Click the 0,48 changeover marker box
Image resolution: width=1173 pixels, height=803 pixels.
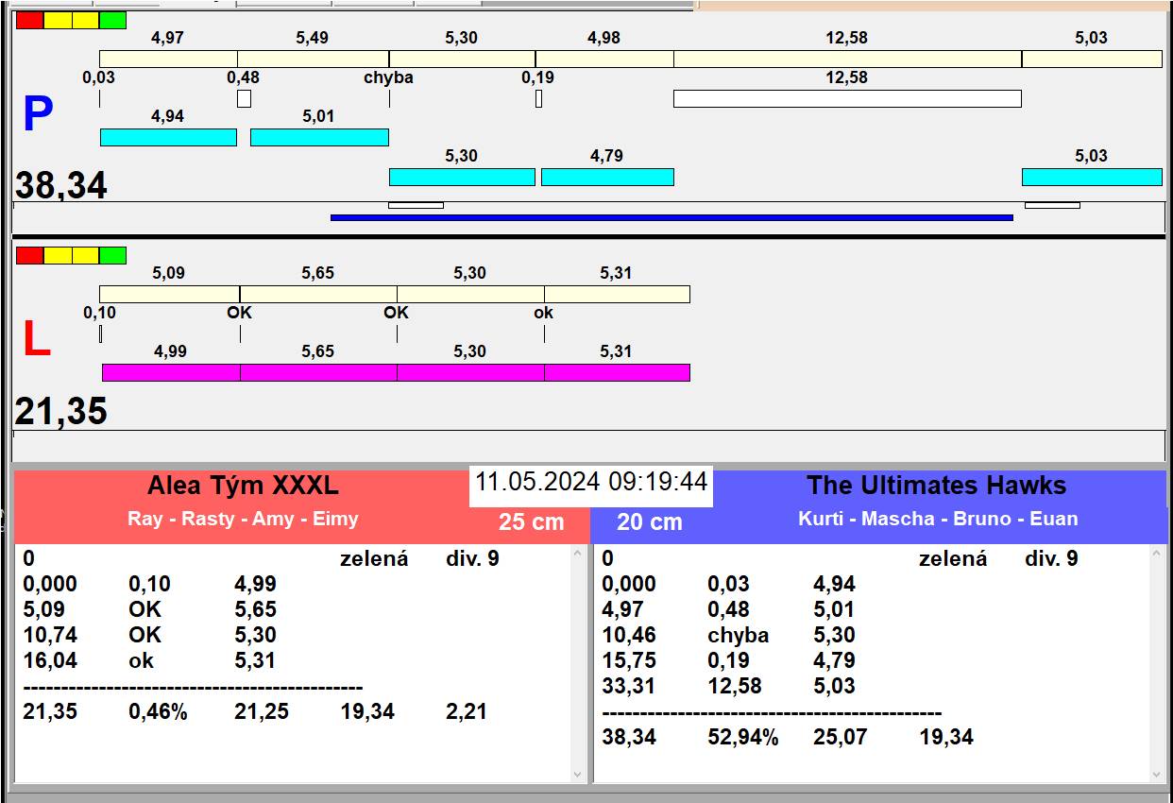[244, 98]
